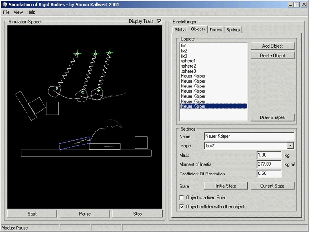Screen dimensions: 309x232
Task: Select sphere1 in the Objects list
Action: 188,61
